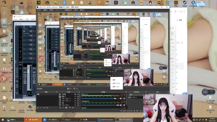Viewport: 217px width, 122px height.
Task: Toggle the lock on the 文本 (GDI+) 3 source
Action: (78, 99)
